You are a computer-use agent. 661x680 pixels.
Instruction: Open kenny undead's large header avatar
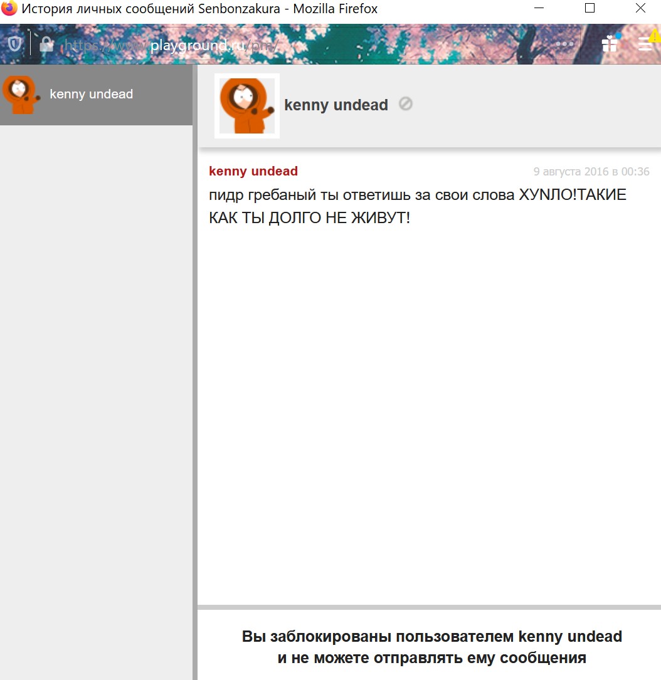[247, 106]
